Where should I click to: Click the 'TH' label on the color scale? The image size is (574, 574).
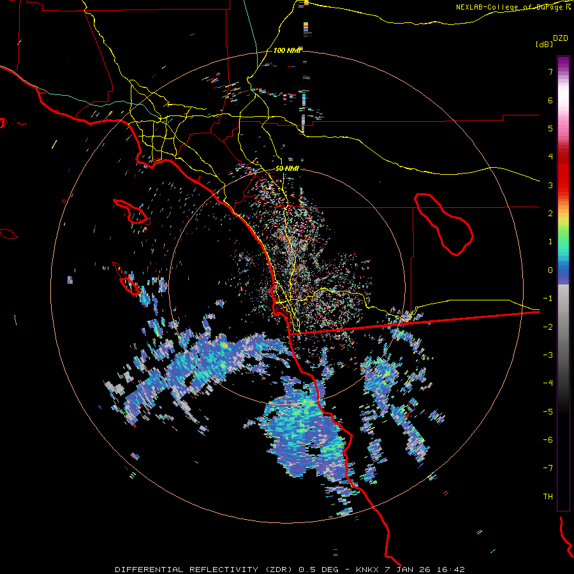pos(548,497)
